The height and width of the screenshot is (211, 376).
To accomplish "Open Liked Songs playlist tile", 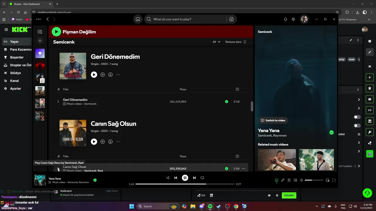I will pyautogui.click(x=40, y=53).
